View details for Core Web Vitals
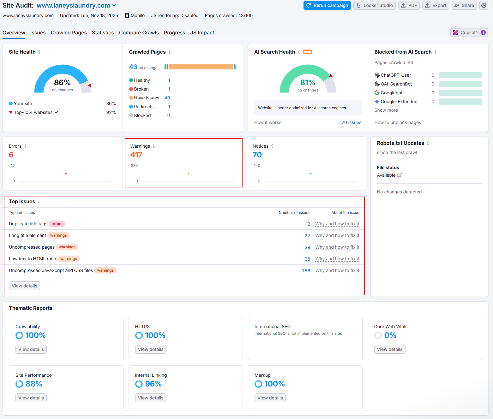Image resolution: width=493 pixels, height=419 pixels. pyautogui.click(x=389, y=349)
